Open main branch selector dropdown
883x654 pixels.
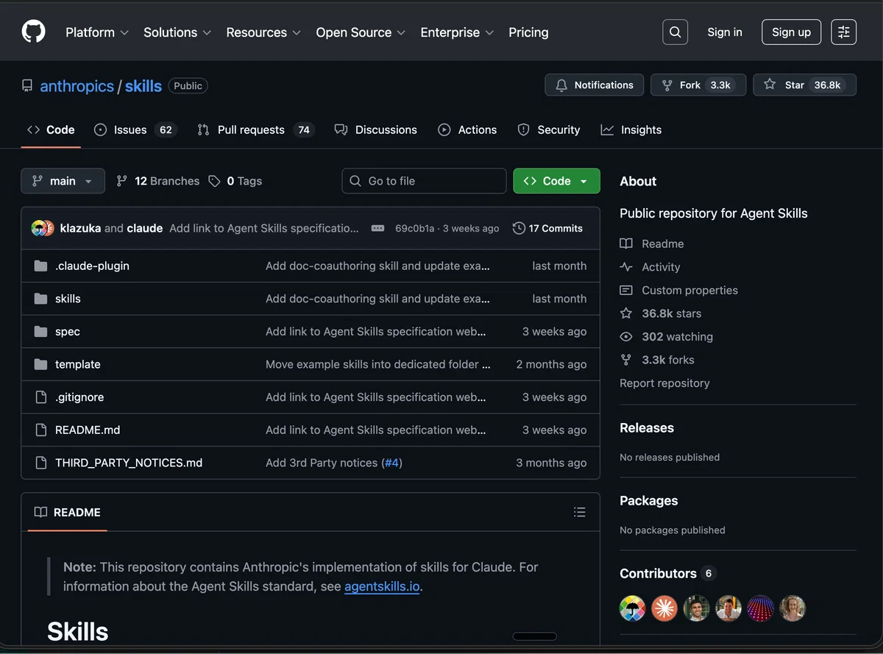(x=63, y=181)
